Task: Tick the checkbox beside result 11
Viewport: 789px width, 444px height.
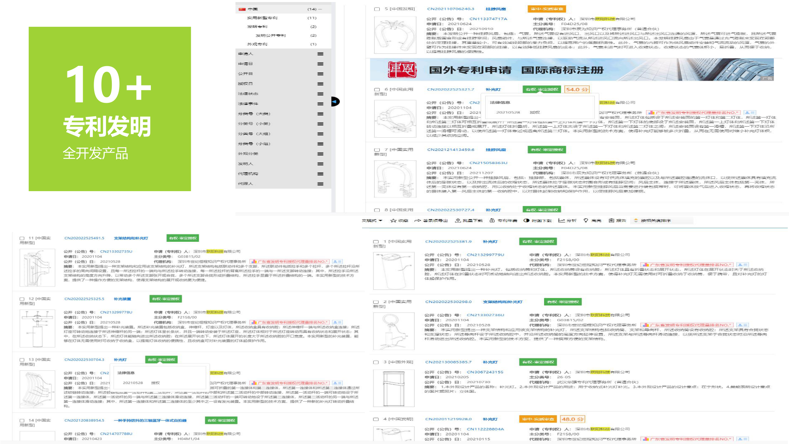Action: point(22,238)
